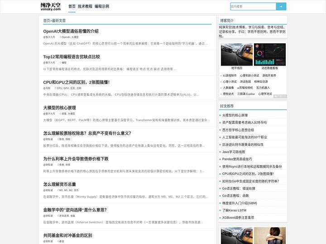Open the 首页 navigation tab
Image resolution: width=326 pixels, height=244 pixels.
tap(72, 6)
